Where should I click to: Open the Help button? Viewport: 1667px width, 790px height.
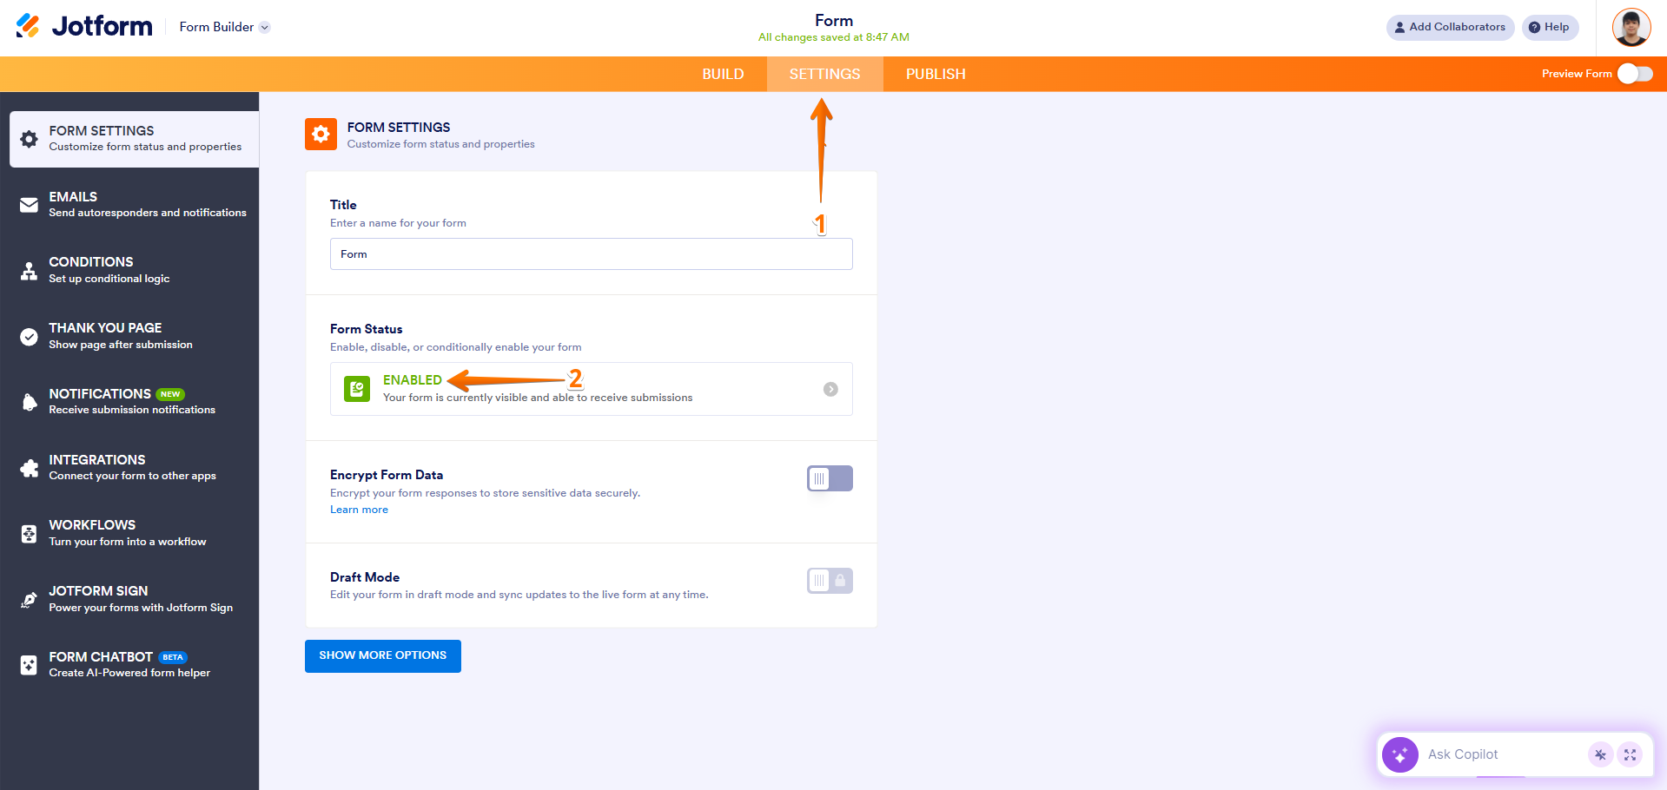(1550, 27)
